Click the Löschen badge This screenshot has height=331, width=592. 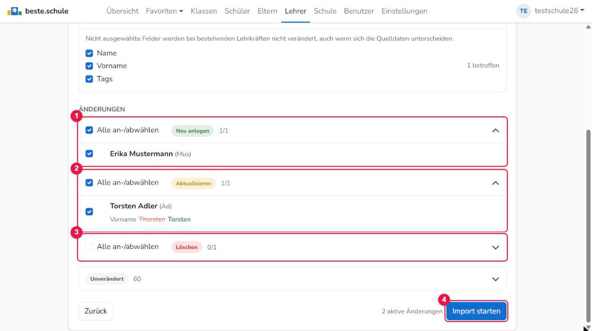pos(186,248)
